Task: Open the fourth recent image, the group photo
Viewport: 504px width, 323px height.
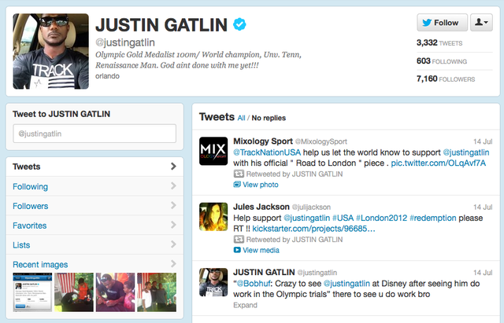Action: [x=157, y=292]
